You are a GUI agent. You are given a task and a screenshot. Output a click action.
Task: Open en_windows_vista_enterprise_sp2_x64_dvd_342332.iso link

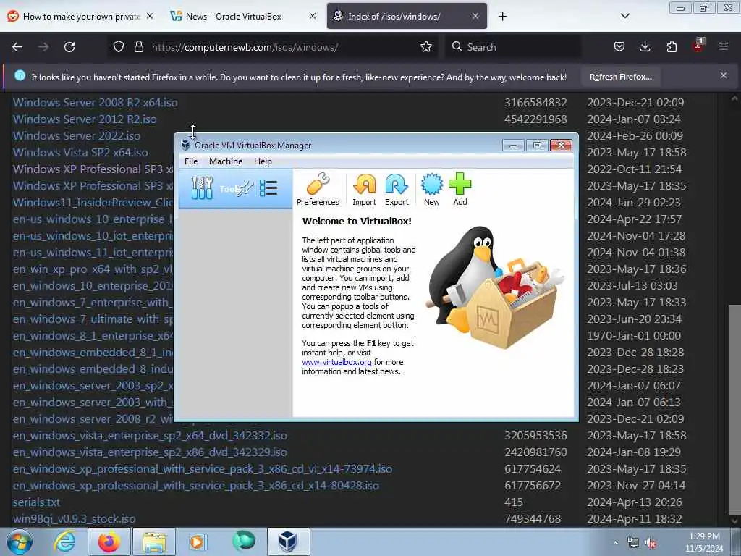[x=150, y=435]
